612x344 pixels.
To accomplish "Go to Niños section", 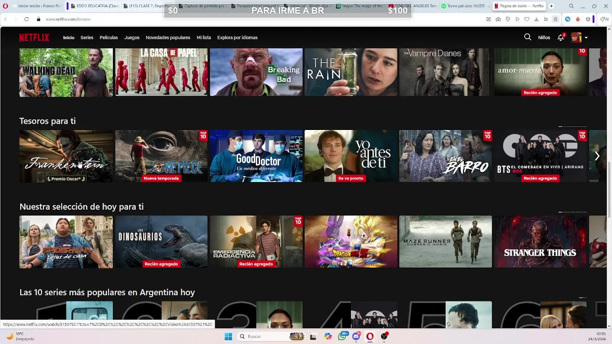I will (544, 37).
